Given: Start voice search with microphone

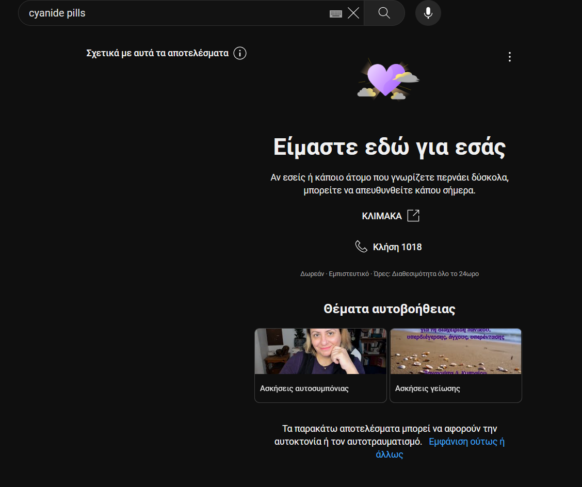Looking at the screenshot, I should click(x=428, y=13).
